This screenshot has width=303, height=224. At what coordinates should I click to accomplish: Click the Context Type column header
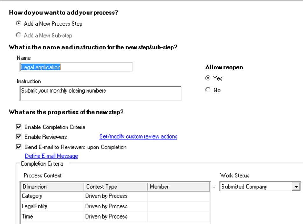click(x=115, y=187)
